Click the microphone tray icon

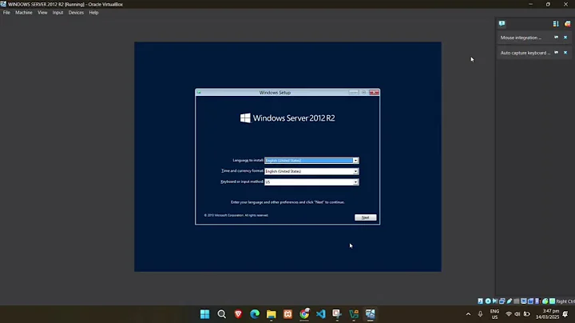pyautogui.click(x=480, y=314)
